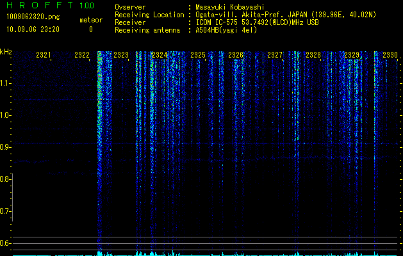Click the 2324 time marker
The image size is (403, 256).
[160, 55]
